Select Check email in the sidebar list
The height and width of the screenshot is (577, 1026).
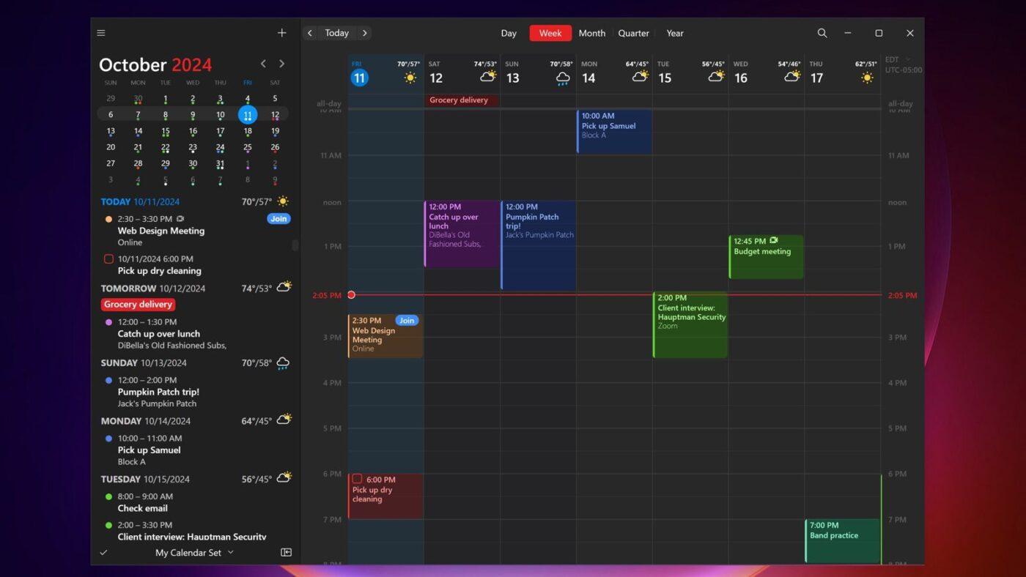pyautogui.click(x=142, y=508)
